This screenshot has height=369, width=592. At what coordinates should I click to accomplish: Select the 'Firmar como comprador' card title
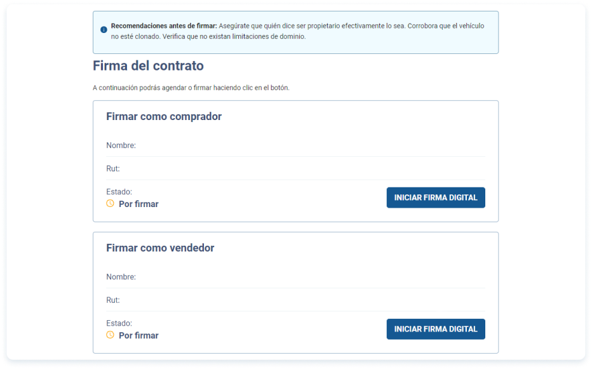(x=164, y=117)
